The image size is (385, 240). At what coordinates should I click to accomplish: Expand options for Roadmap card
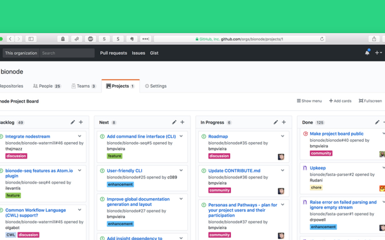coord(283,136)
